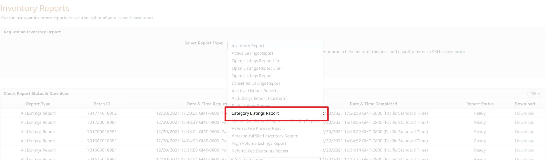Pick Amazon-fulfilled Inventory Report option
The height and width of the screenshot is (160, 551).
click(264, 136)
